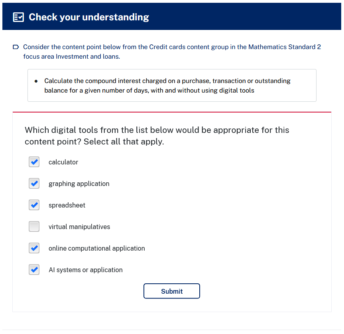Click the checklist icon in the blue header
Viewport: 344px width, 334px height.
pos(18,17)
